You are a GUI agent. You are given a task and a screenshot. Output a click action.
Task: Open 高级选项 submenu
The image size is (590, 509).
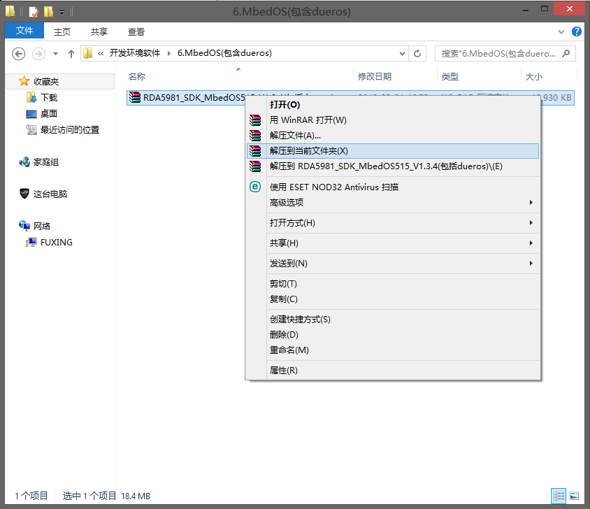pyautogui.click(x=393, y=203)
